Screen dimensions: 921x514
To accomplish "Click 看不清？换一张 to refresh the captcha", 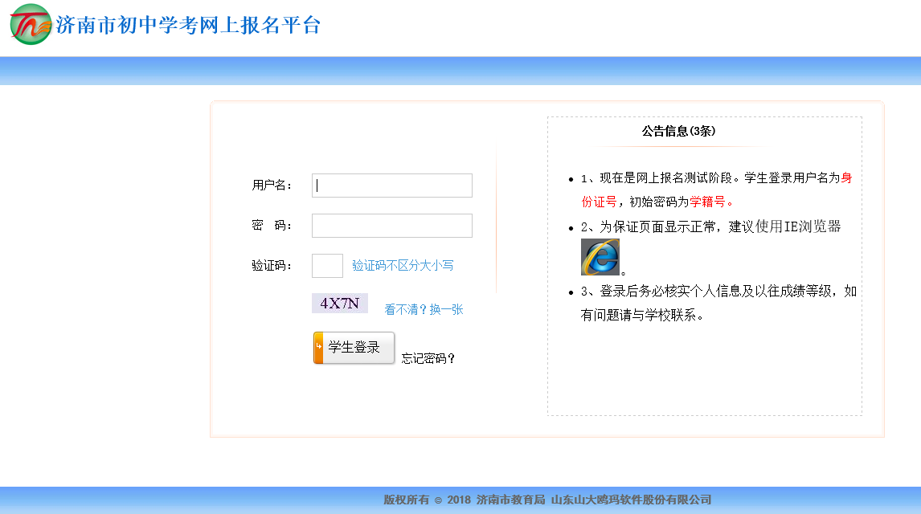I will pyautogui.click(x=425, y=308).
